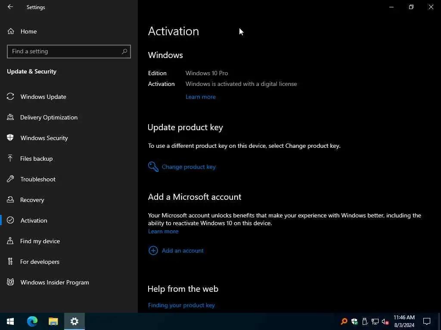Screen dimensions: 441x330
Task: Open Windows Security tray shield icon
Action: [354, 321]
